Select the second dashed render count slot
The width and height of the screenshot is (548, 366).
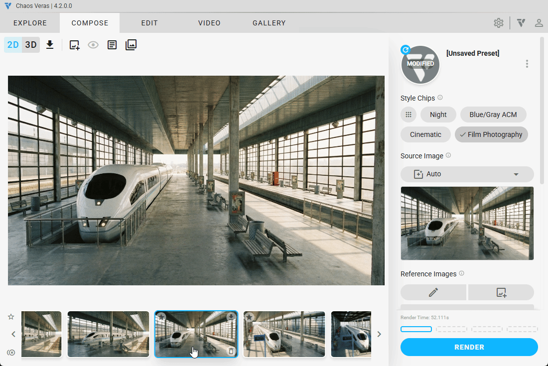tap(451, 329)
